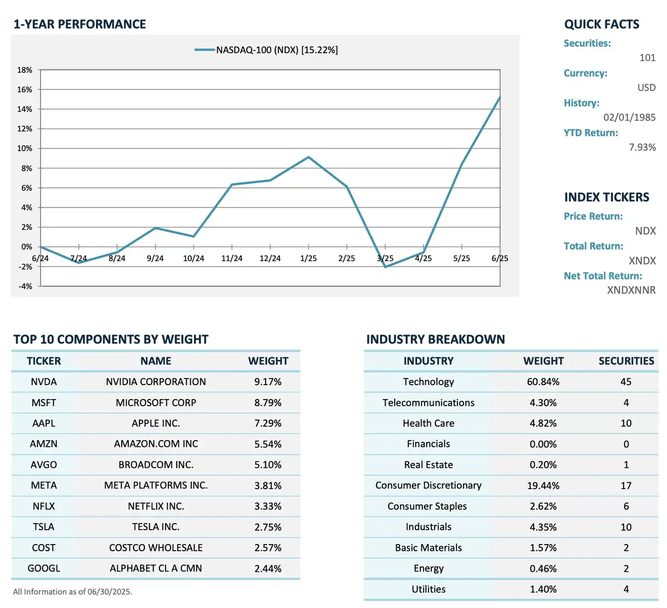This screenshot has width=667, height=608.
Task: Select Health Care weight '4.82%'
Action: pyautogui.click(x=543, y=423)
